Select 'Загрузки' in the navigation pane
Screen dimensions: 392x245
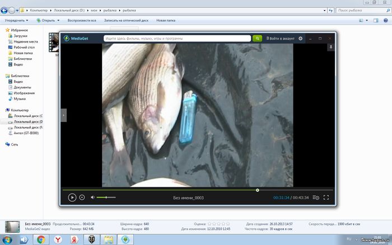(x=18, y=36)
